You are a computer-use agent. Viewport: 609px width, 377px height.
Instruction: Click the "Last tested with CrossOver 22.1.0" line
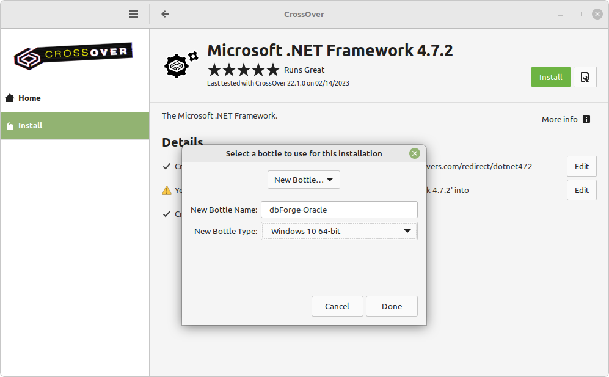pos(278,83)
